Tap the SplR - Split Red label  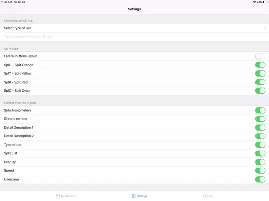16,82
